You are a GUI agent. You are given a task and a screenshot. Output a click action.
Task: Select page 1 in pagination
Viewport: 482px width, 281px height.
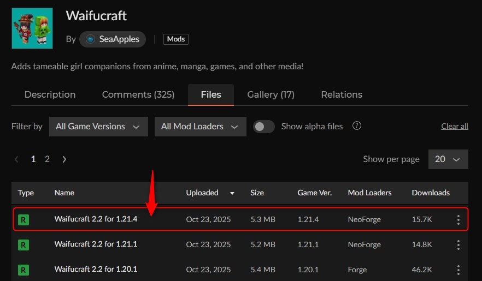coord(33,159)
